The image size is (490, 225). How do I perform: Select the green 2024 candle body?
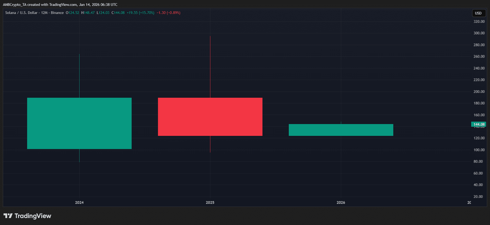[x=79, y=123]
